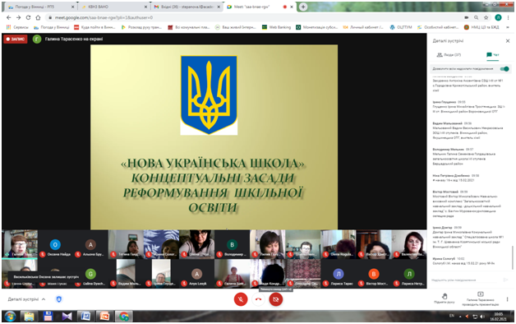The image size is (516, 324).
Task: Open the НМЦ ЦЗ та БЖД bookmark
Action: click(481, 27)
